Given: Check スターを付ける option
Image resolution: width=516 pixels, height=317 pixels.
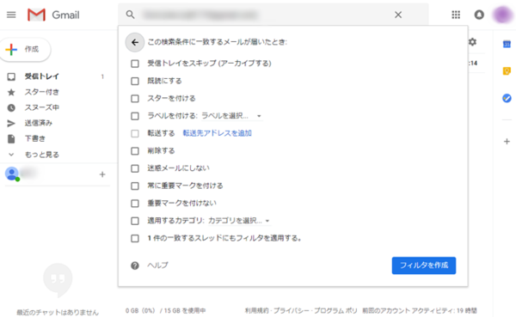Looking at the screenshot, I should click(135, 98).
